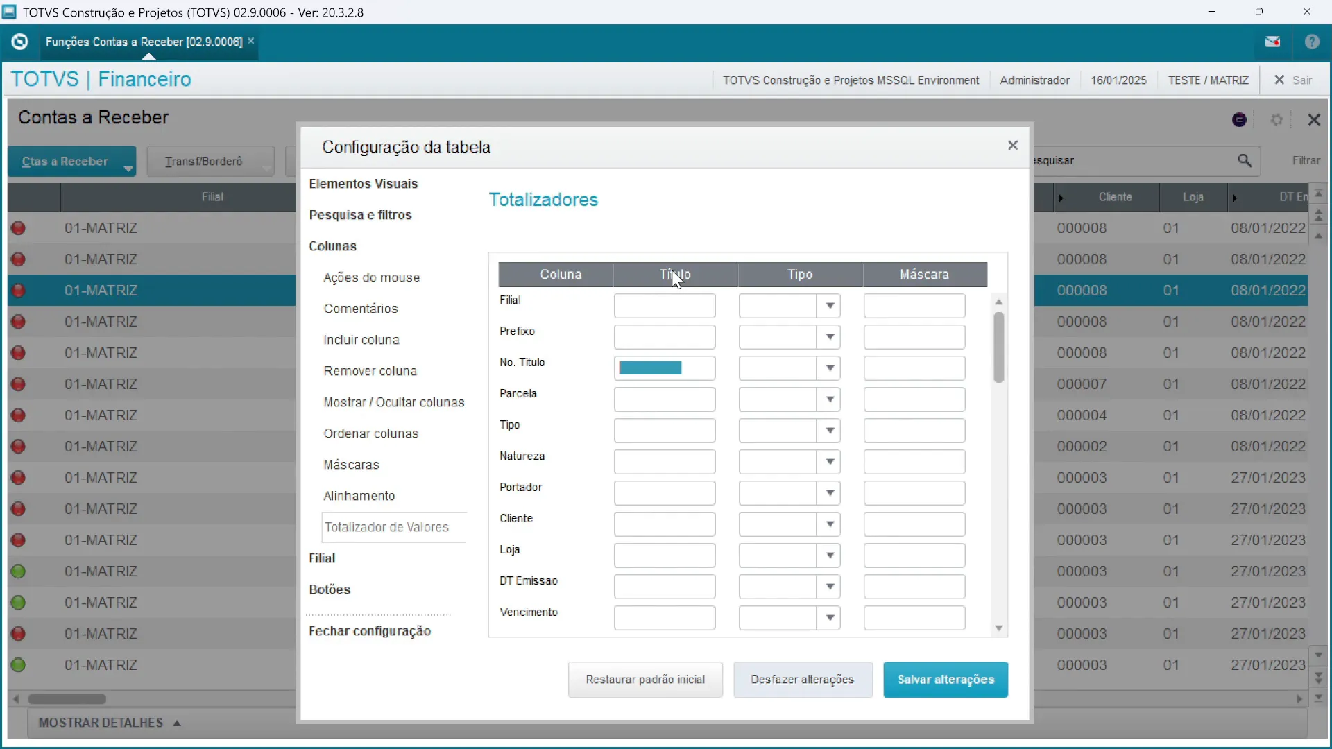The height and width of the screenshot is (749, 1332).
Task: Click the Filial column header in grid
Action: (x=212, y=197)
